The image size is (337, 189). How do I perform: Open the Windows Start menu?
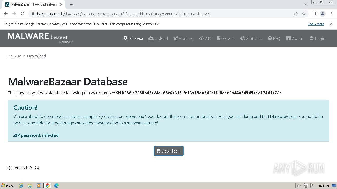tap(7, 185)
